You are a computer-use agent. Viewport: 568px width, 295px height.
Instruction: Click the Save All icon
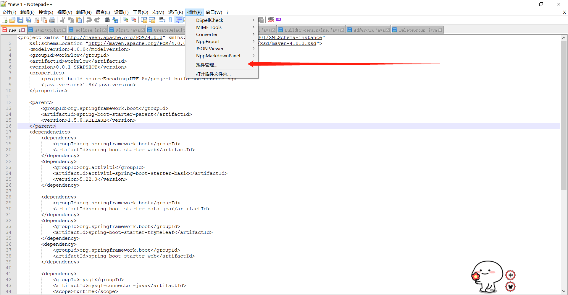tap(28, 20)
